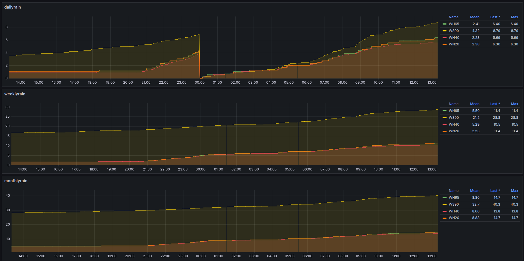Toggle WH65 series label in monthlyrain legend
524x261 pixels.
[x=454, y=198]
